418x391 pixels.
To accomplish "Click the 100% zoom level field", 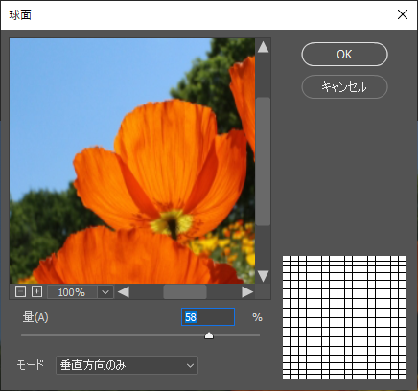I will click(72, 292).
